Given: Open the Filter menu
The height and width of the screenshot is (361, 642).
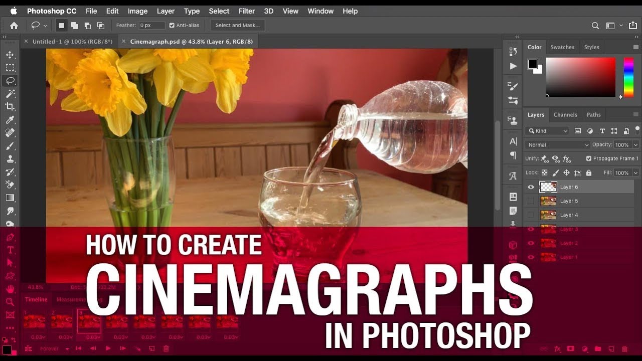Looking at the screenshot, I should [x=246, y=11].
